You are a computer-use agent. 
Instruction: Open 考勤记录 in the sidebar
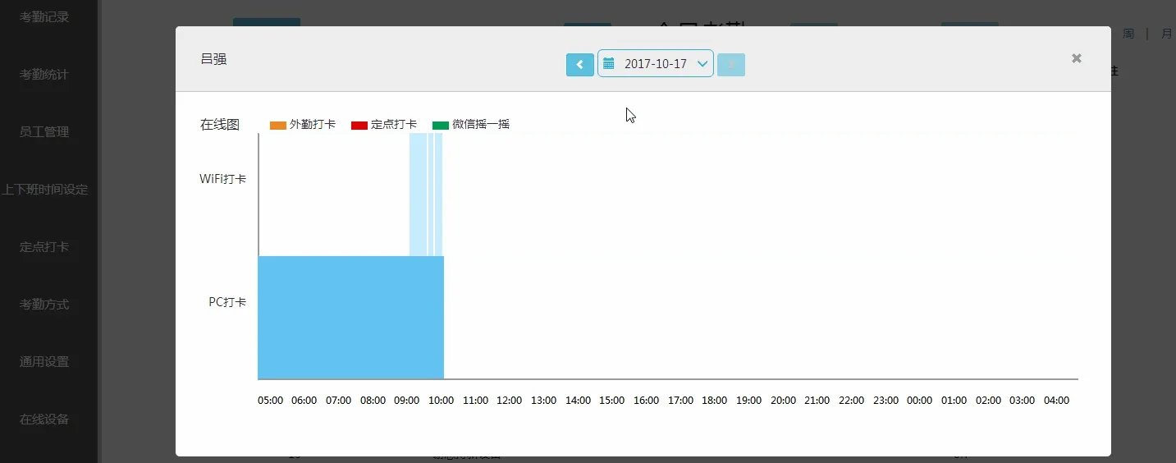pos(44,17)
